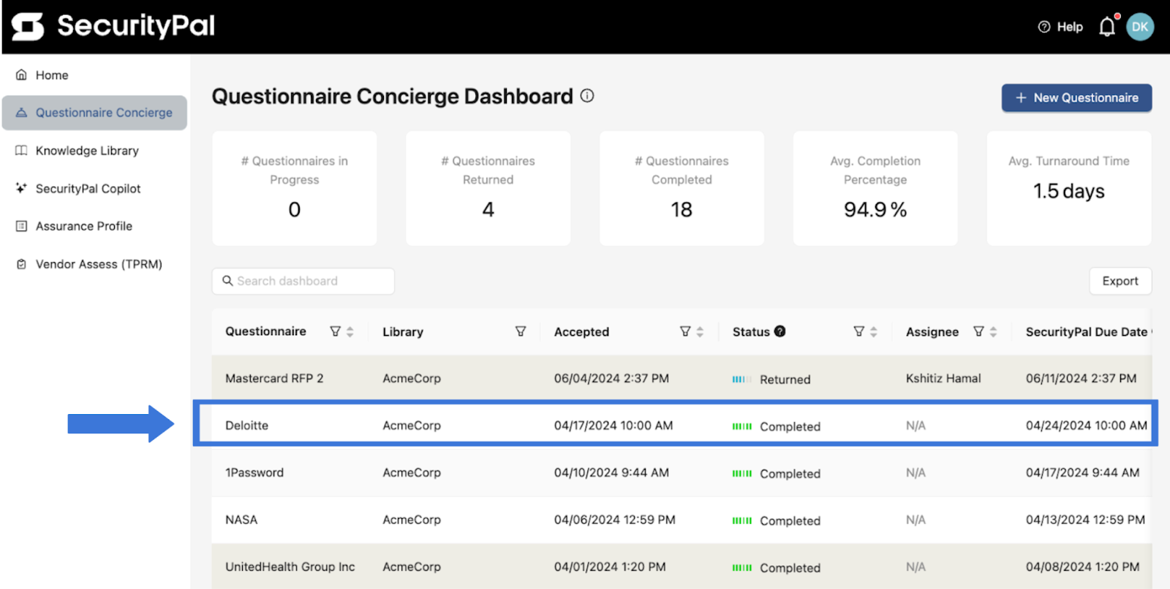This screenshot has height=589, width=1170.
Task: Click the info icon beside dashboard title
Action: tap(587, 96)
